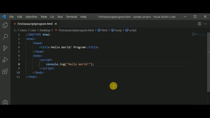Open the File menu
210x118 pixels.
11,17
